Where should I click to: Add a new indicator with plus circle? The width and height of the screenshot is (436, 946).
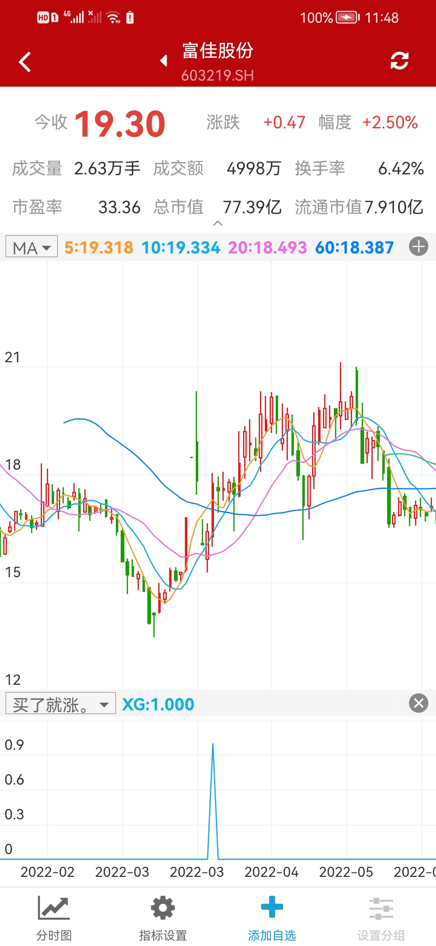point(419,247)
